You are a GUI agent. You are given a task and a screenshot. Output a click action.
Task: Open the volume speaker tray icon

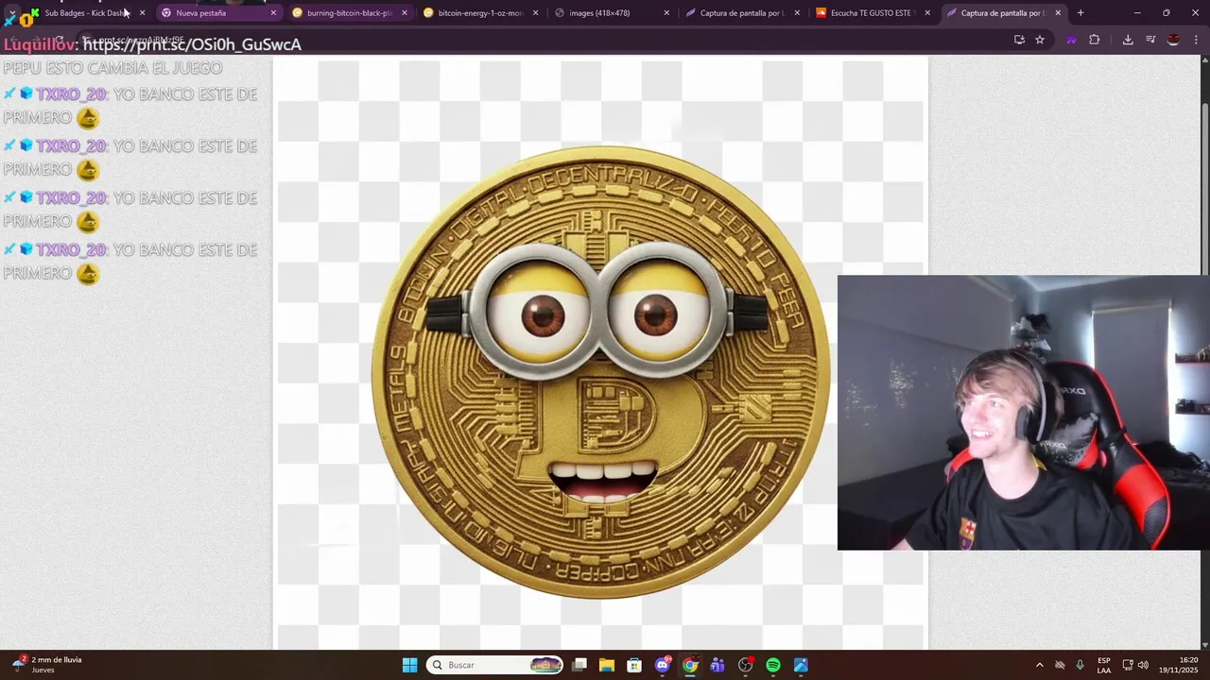coord(1143,665)
